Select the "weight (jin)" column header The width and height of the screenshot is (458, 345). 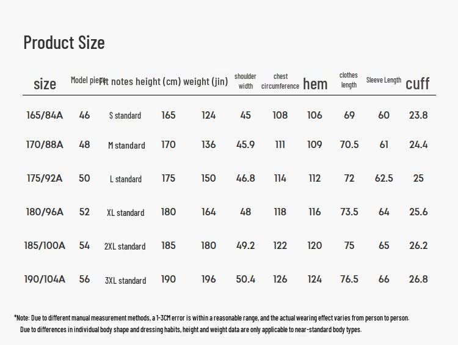pos(205,81)
